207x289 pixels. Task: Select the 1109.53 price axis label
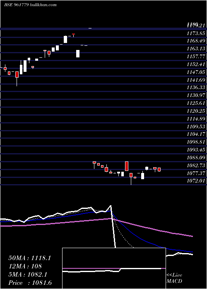click(x=196, y=126)
